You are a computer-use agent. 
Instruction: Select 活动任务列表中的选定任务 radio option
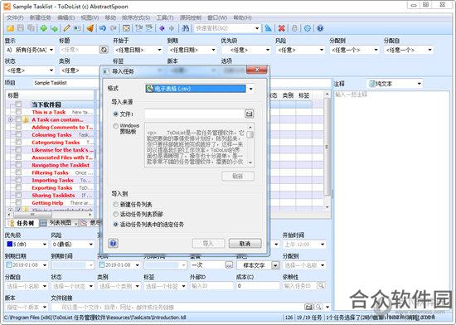point(116,225)
